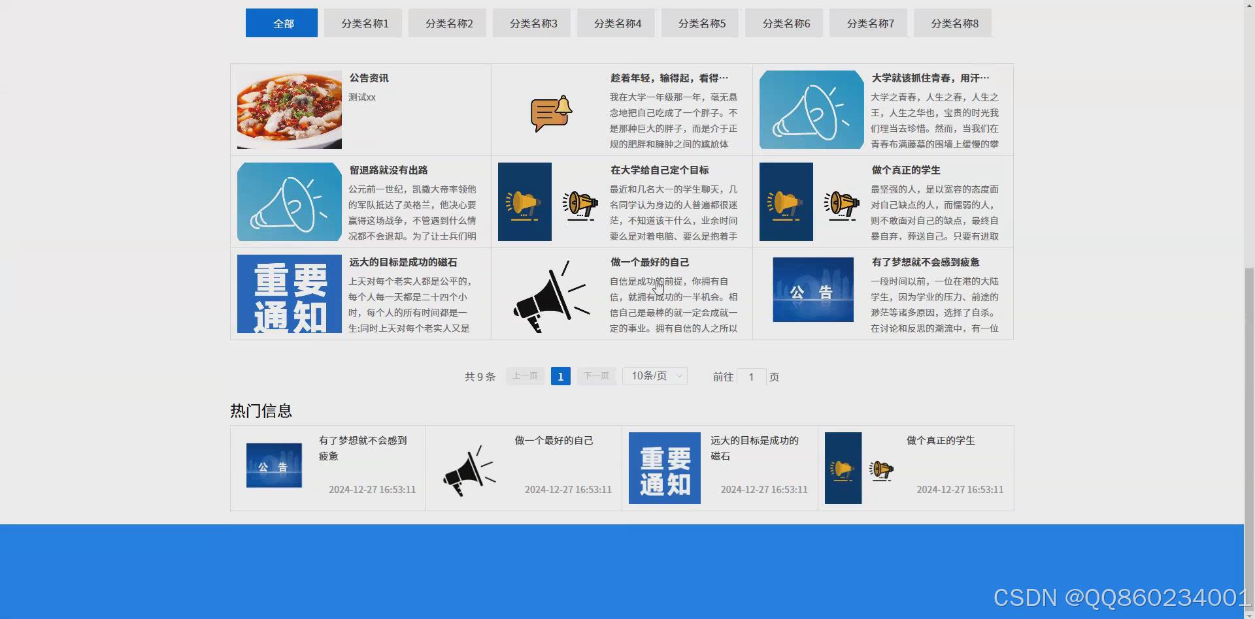
Task: Switch to 分类名称2 tab
Action: pos(447,23)
